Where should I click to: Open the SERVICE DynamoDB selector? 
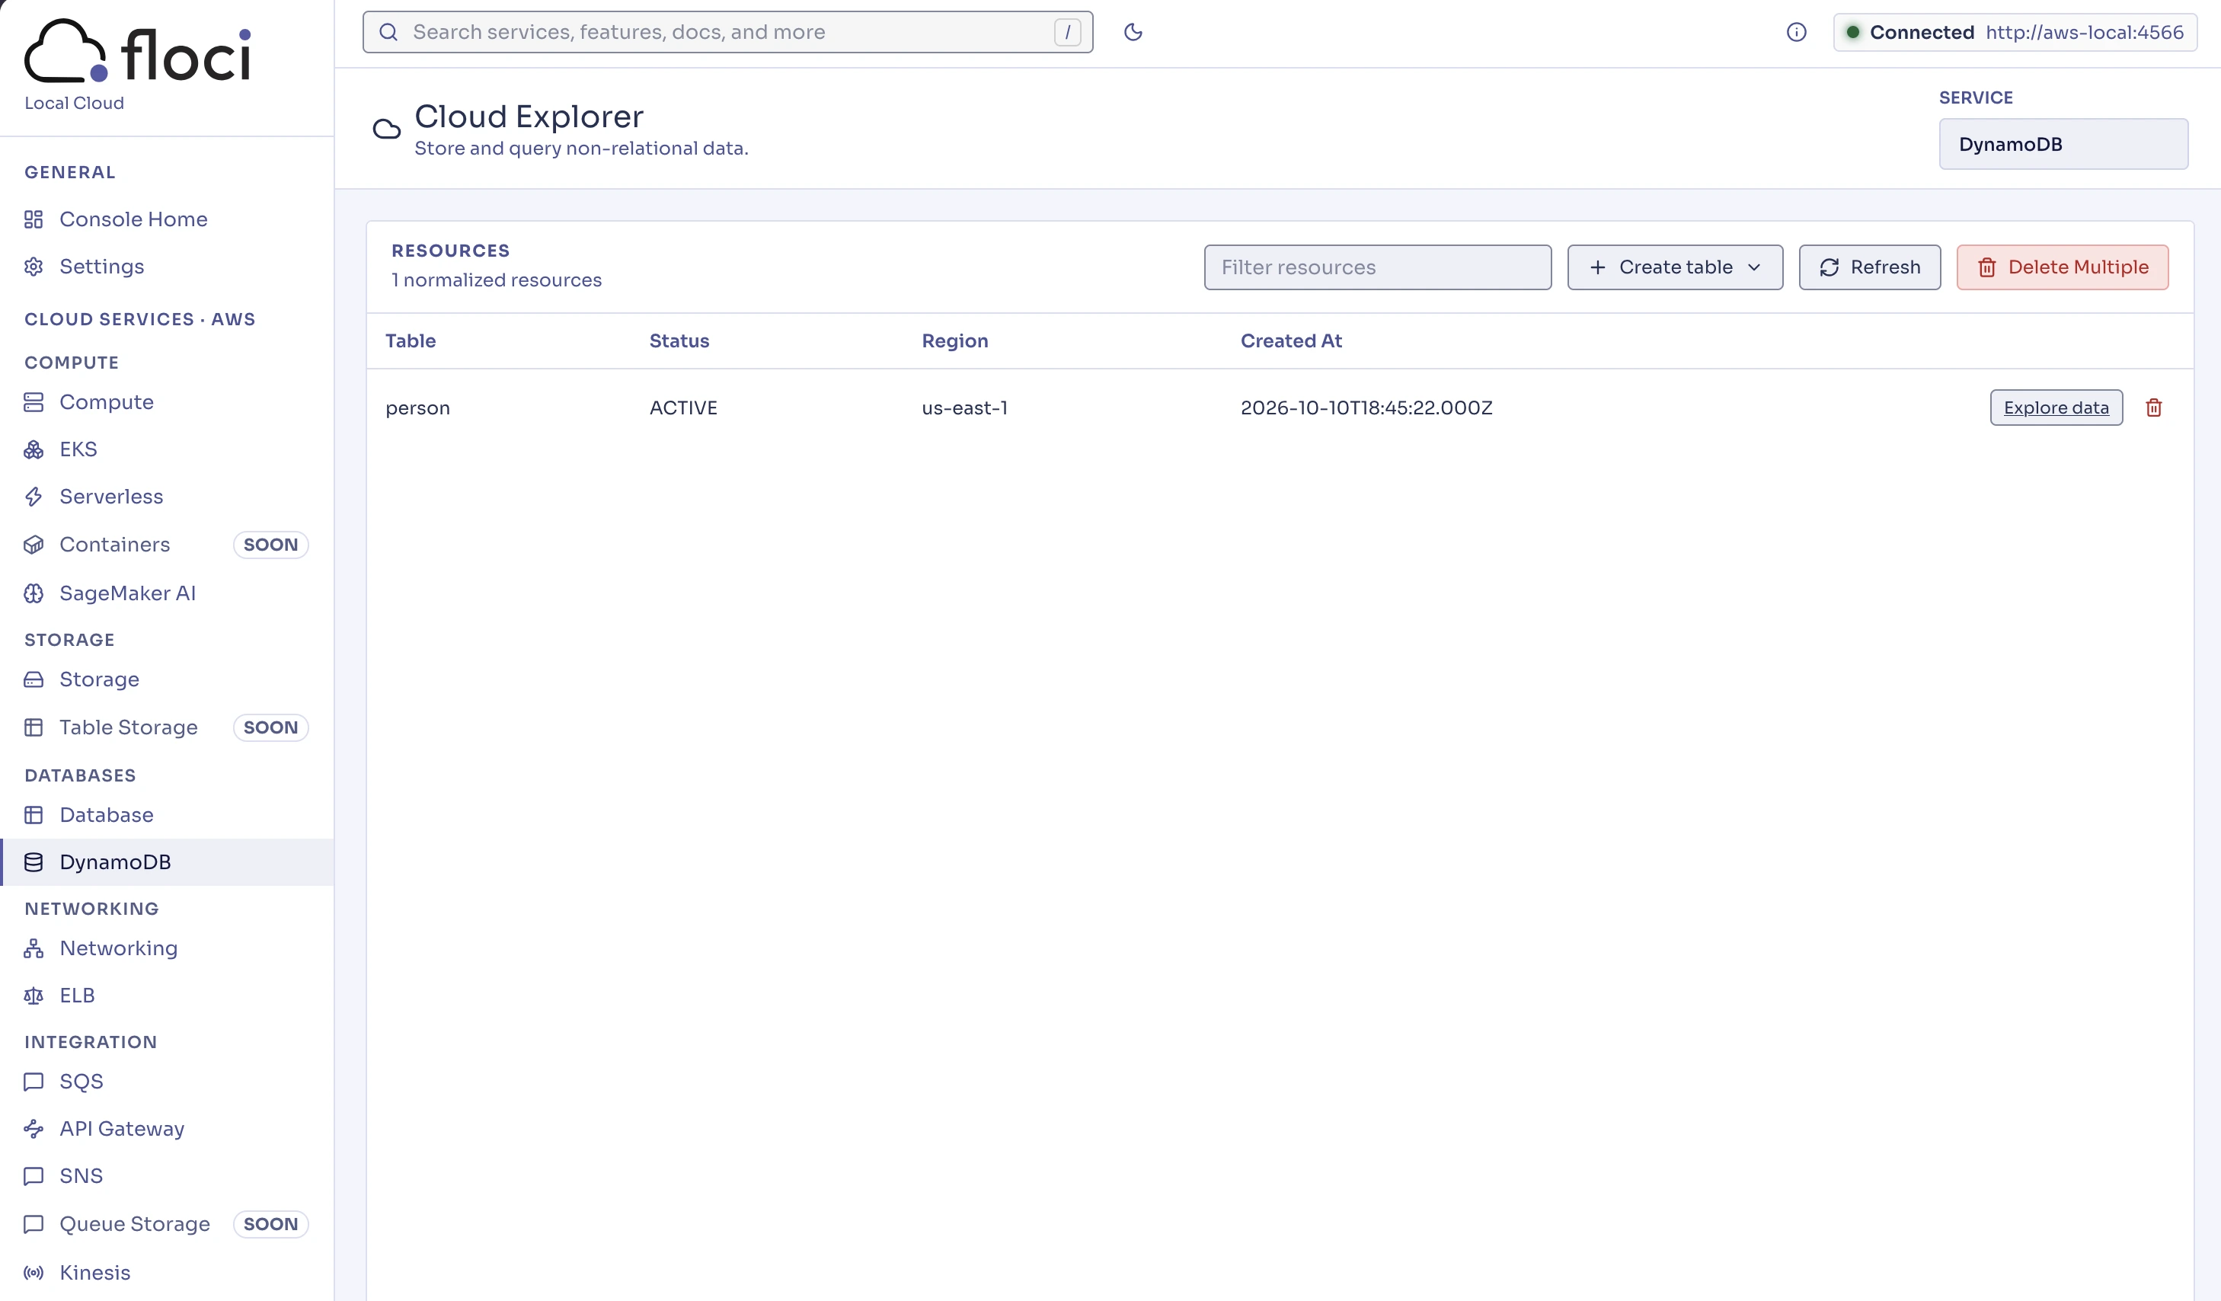(x=2063, y=145)
